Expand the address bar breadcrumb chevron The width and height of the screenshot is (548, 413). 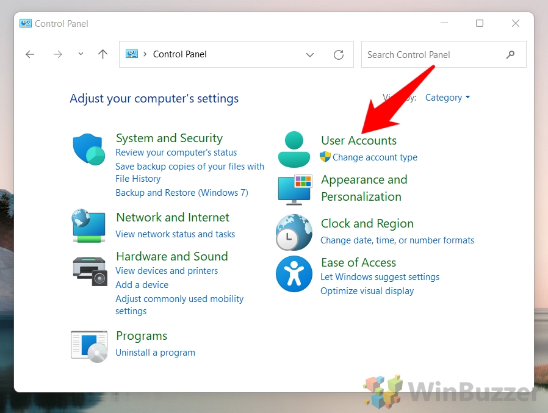[145, 54]
